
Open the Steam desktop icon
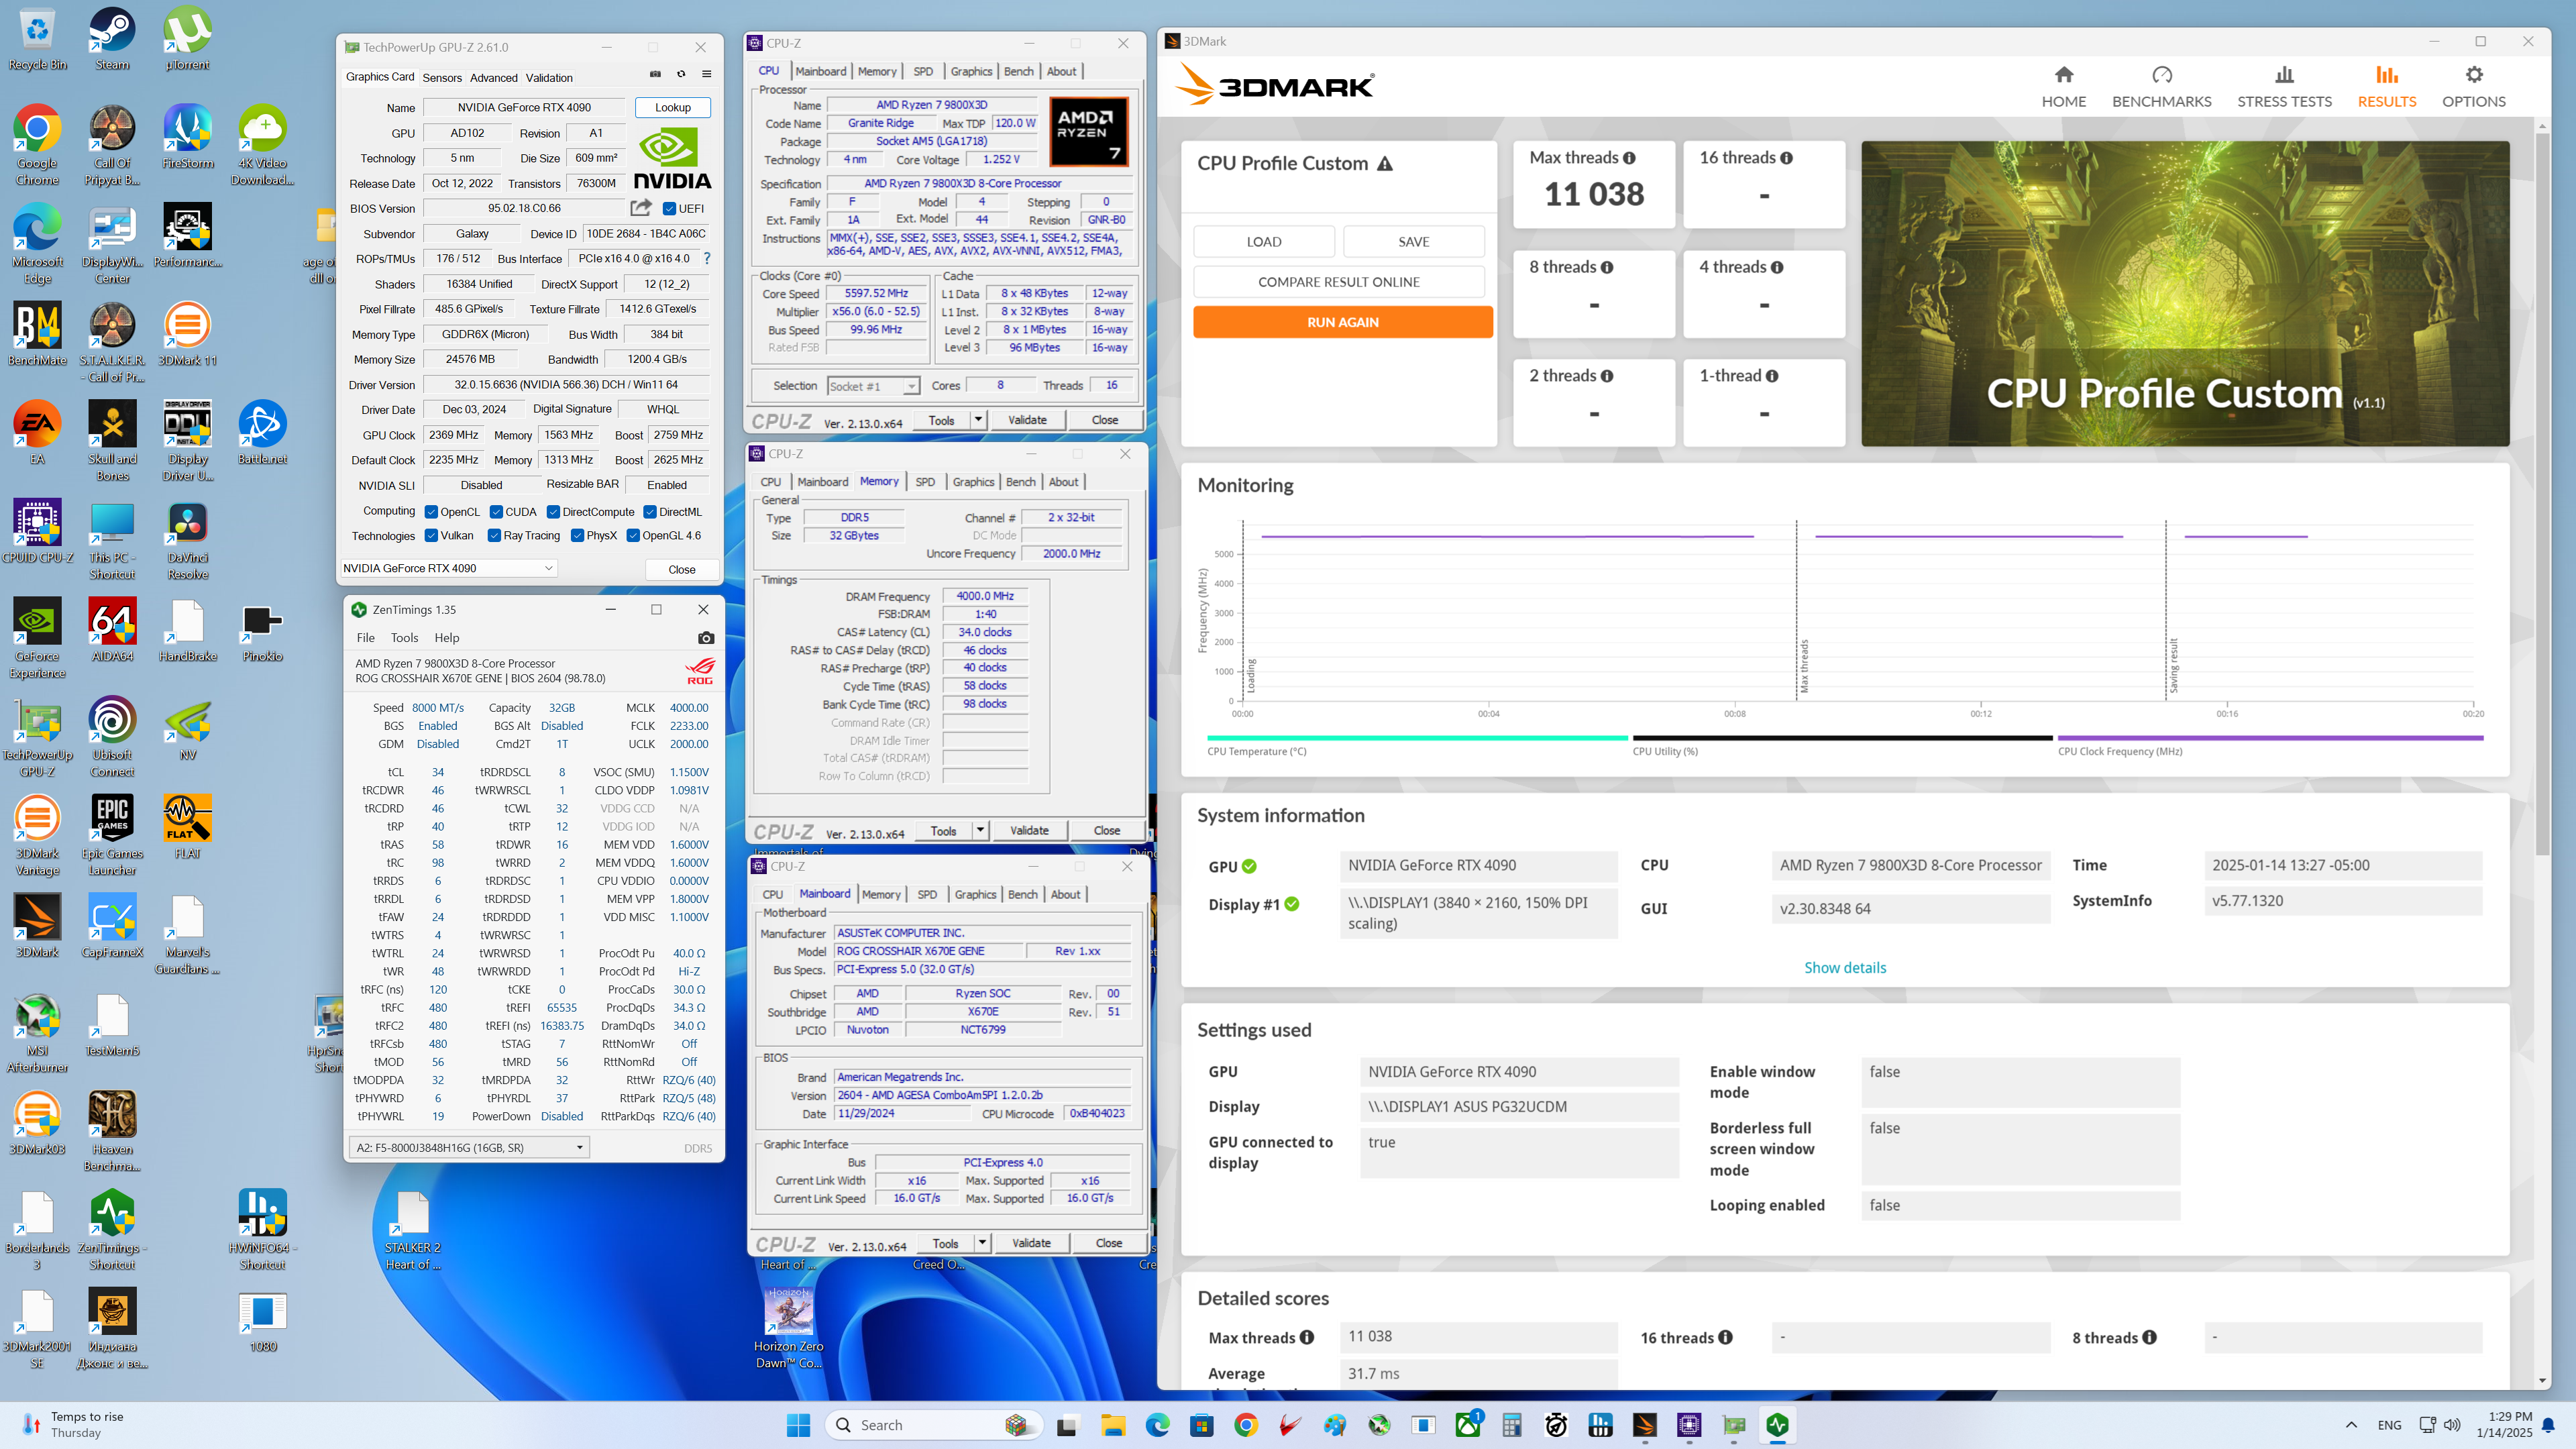click(112, 40)
